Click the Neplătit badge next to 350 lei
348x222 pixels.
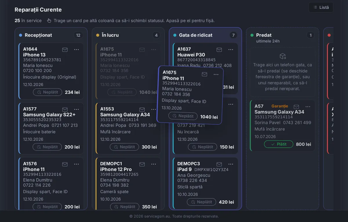125,207
